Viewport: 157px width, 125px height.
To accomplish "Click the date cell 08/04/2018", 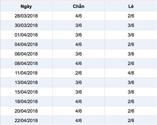I will 26,63.
